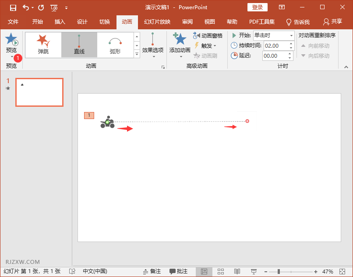Viewport: 353px width, 277px height.
Task: Increase delay with the up stepper
Action: click(x=290, y=54)
